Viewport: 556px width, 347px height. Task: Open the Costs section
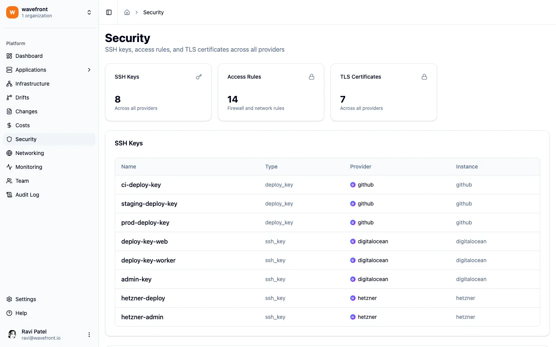[x=23, y=125]
